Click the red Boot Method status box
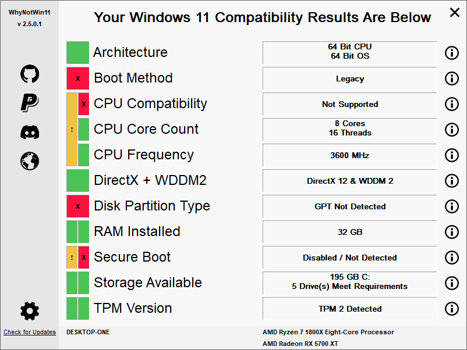This screenshot has height=350, width=467. click(77, 78)
